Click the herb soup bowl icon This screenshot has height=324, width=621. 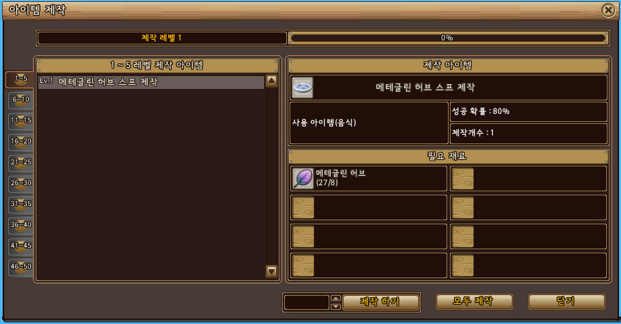(302, 88)
